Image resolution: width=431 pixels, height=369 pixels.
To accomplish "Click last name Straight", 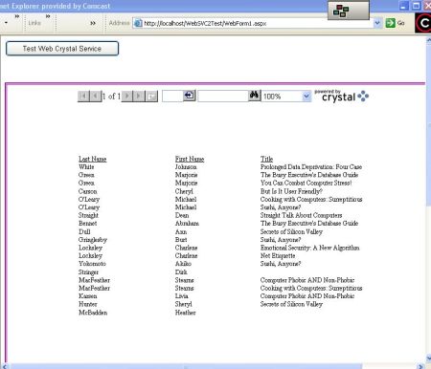I will 88,215.
